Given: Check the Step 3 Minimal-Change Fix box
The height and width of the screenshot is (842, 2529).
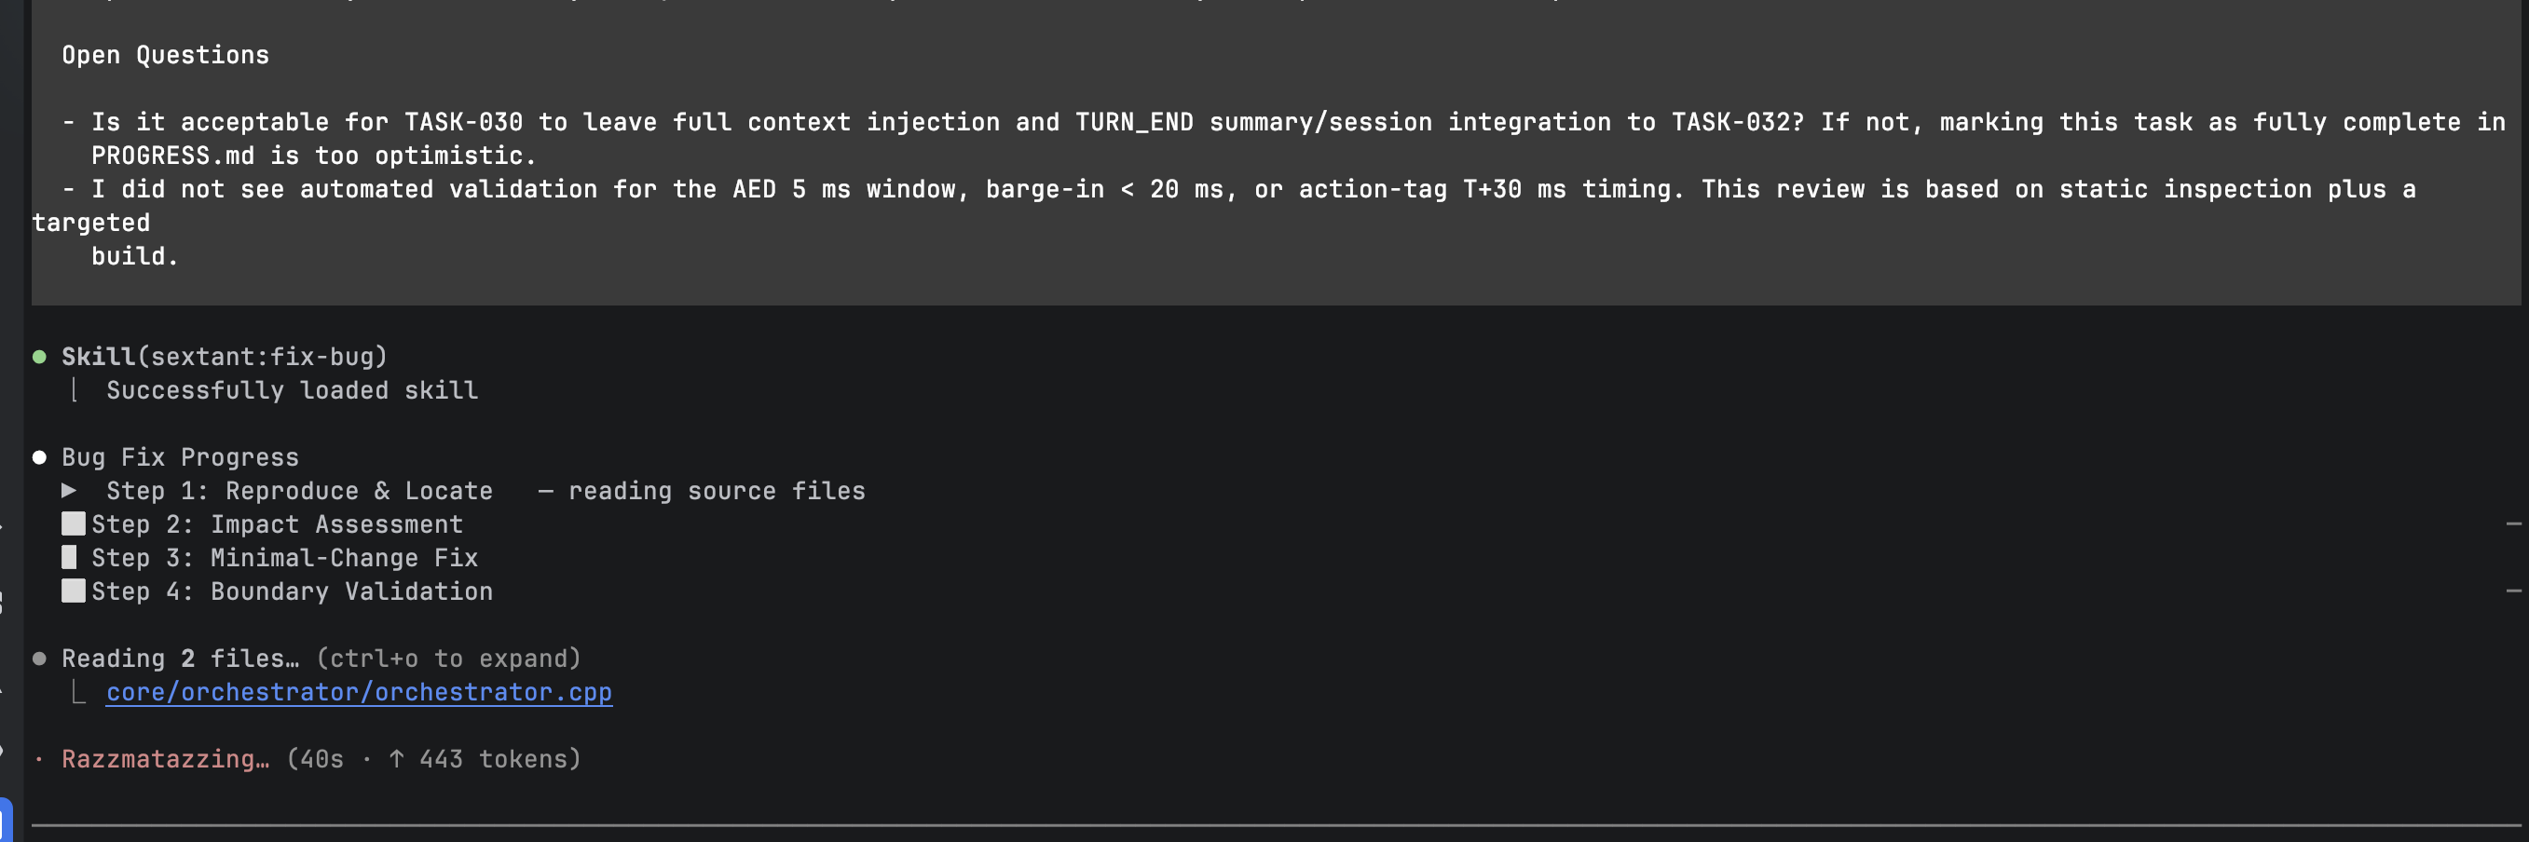Looking at the screenshot, I should [69, 557].
